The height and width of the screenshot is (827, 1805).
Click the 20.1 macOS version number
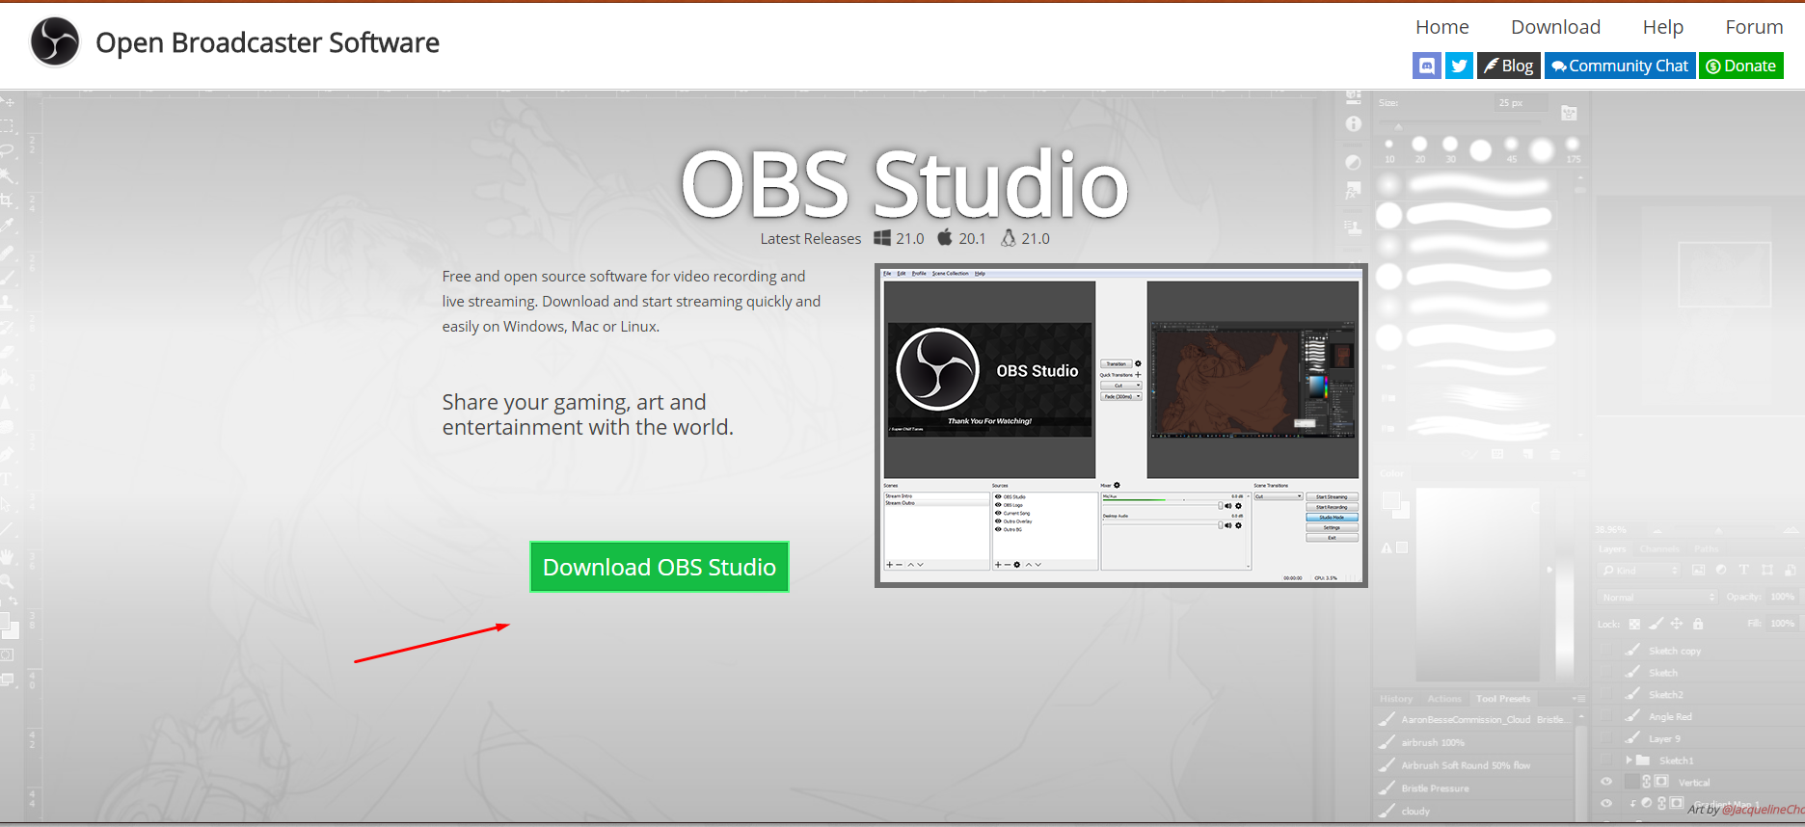pos(972,239)
